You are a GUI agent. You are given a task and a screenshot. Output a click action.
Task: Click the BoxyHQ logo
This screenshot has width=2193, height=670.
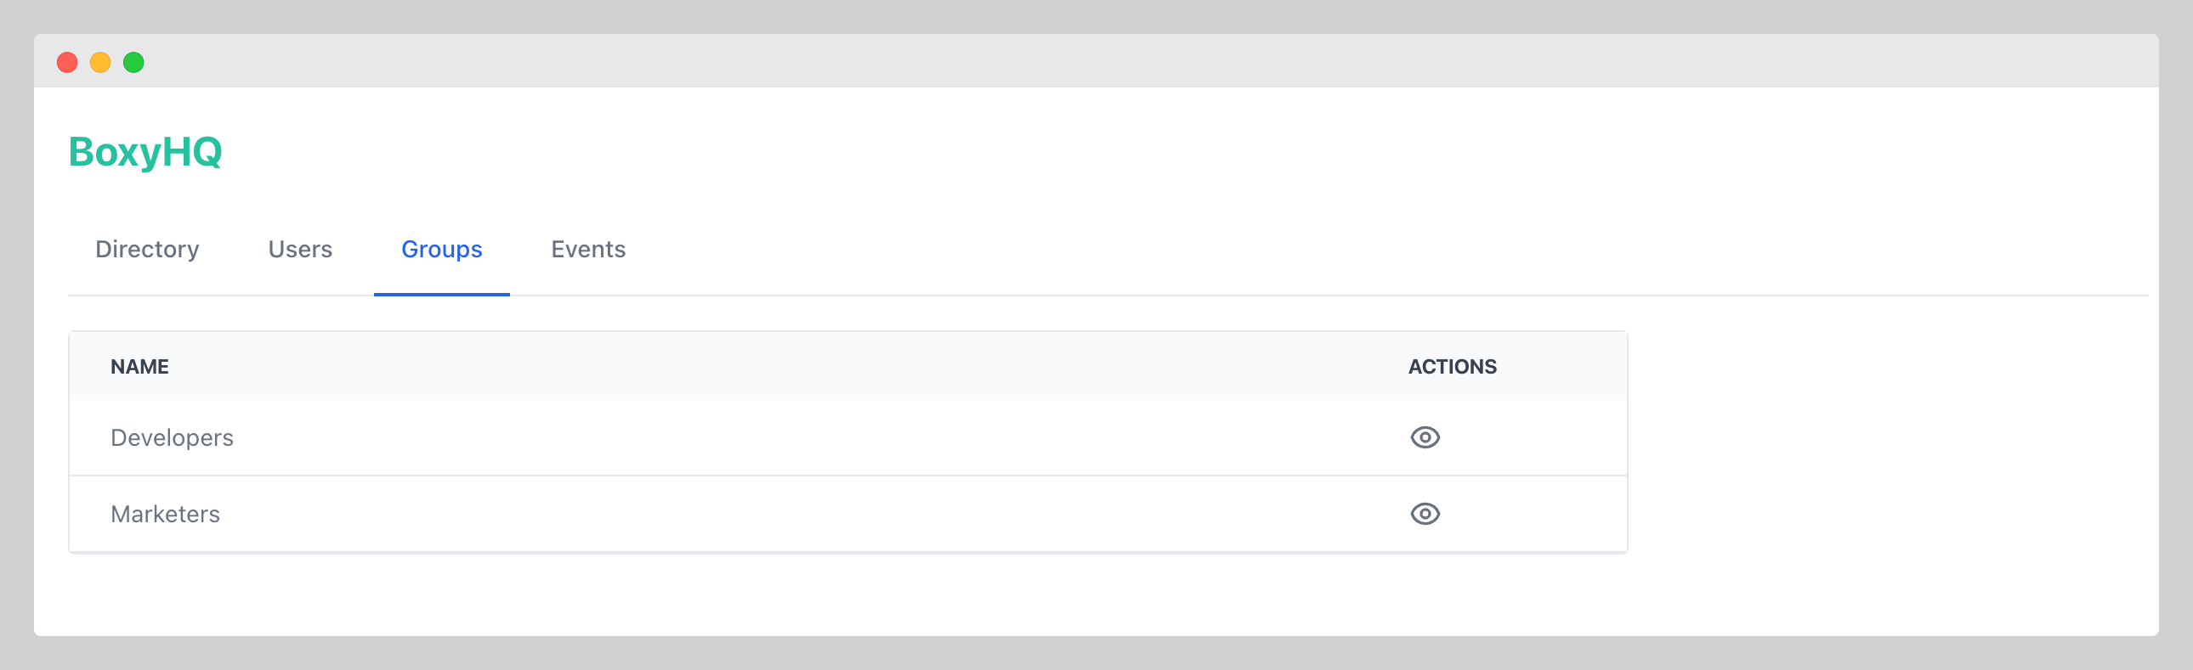point(144,152)
